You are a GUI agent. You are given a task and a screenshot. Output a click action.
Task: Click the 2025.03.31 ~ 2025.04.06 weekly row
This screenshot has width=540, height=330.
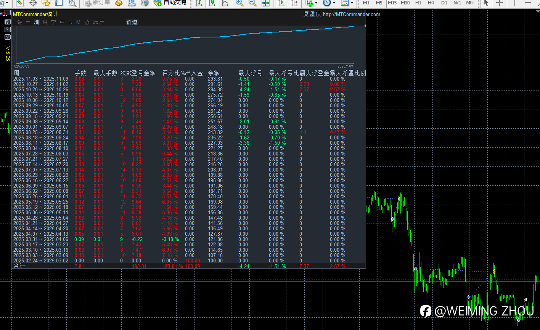tap(41, 239)
